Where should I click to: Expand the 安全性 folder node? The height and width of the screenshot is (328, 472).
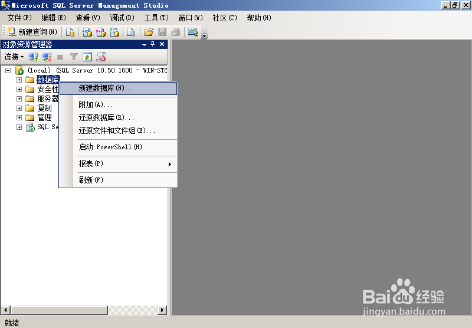[19, 89]
